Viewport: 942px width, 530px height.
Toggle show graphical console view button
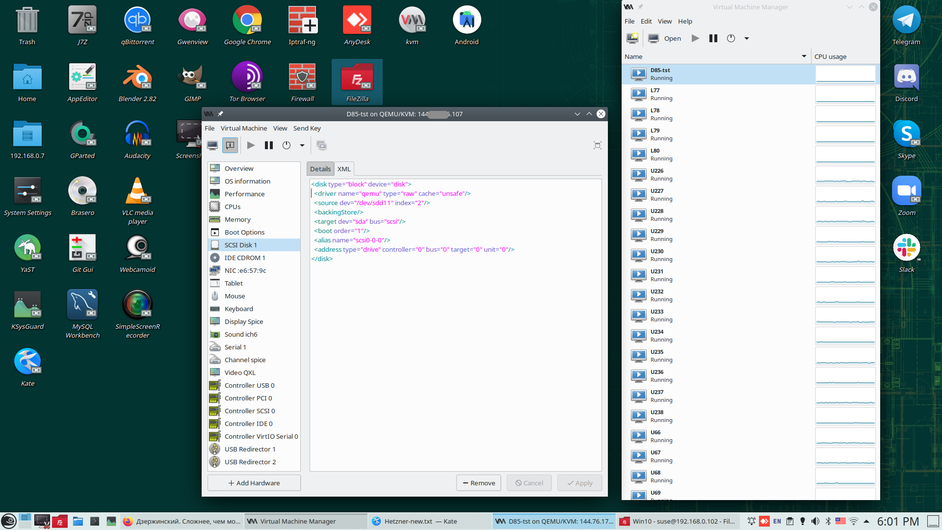(212, 145)
